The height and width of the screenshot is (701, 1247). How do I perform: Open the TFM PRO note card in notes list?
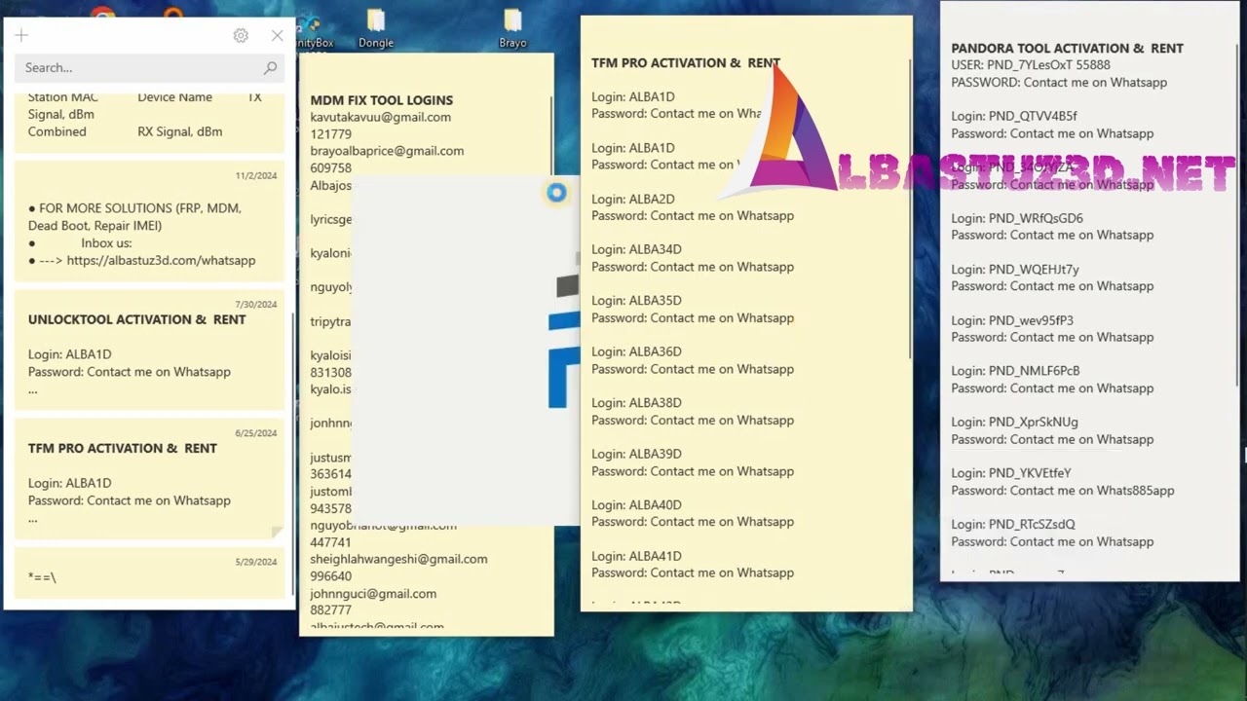149,479
